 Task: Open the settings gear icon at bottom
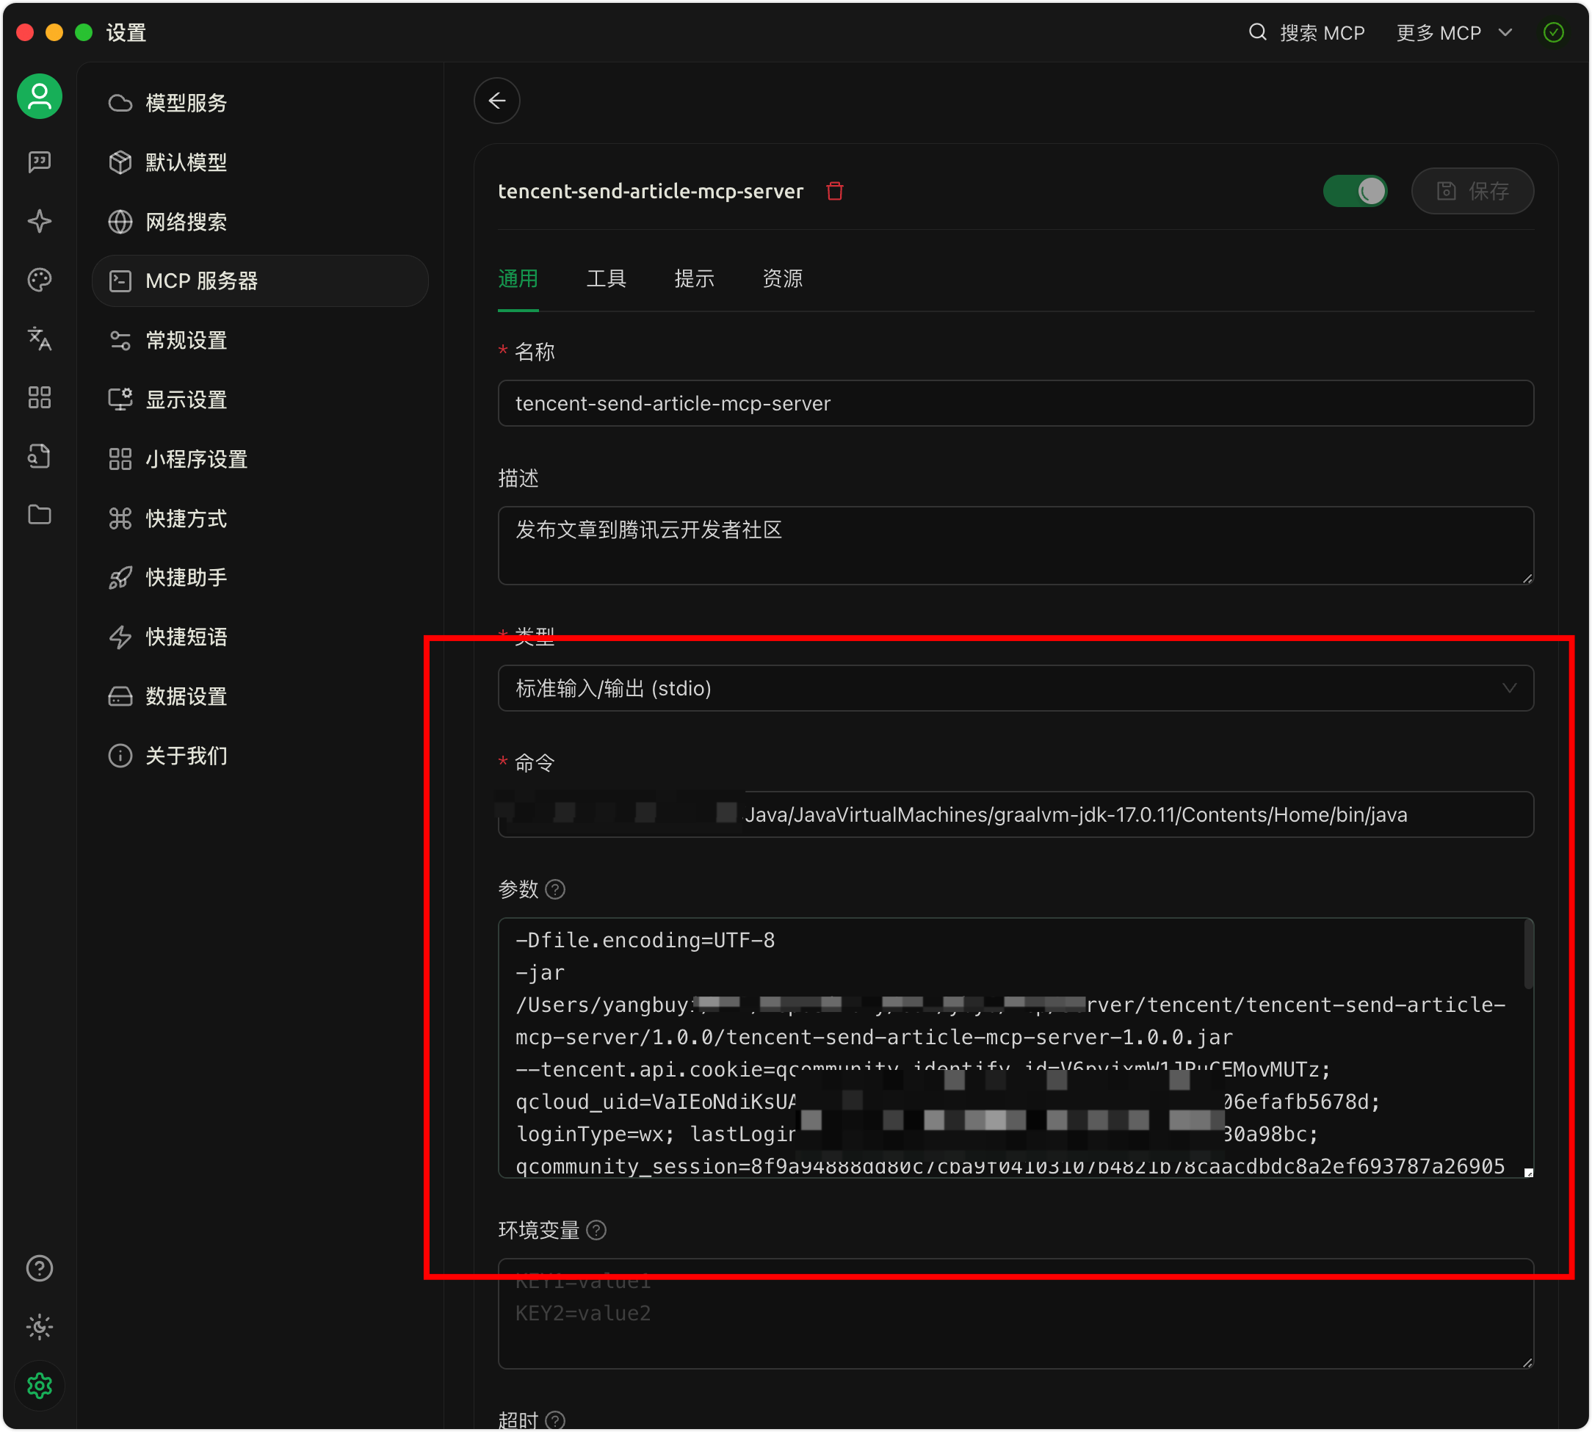pyautogui.click(x=40, y=1386)
